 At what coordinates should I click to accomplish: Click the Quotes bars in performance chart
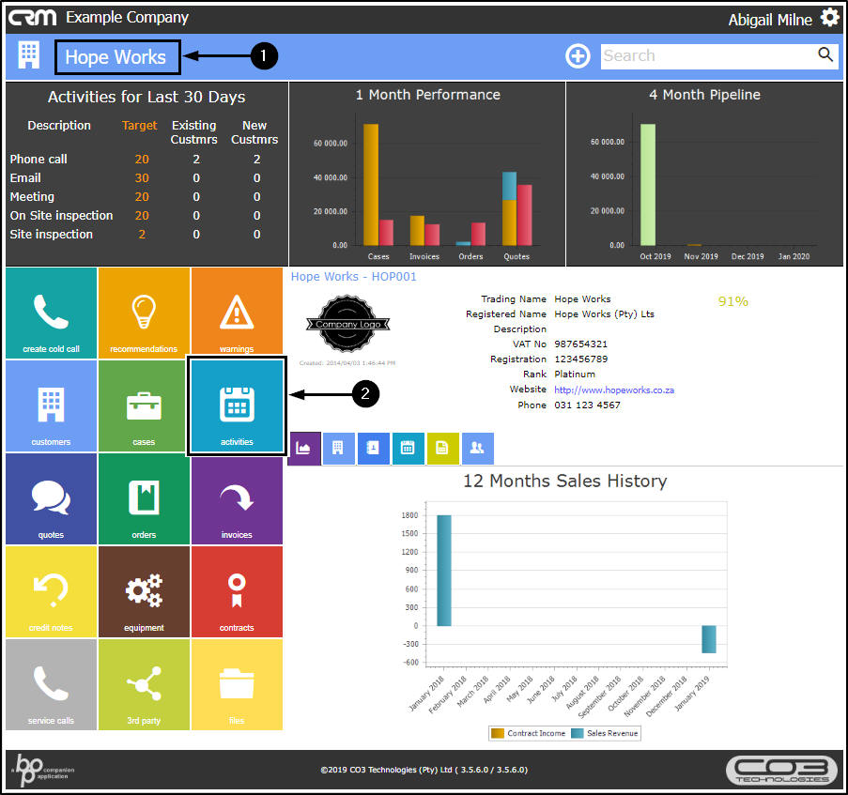pyautogui.click(x=517, y=208)
